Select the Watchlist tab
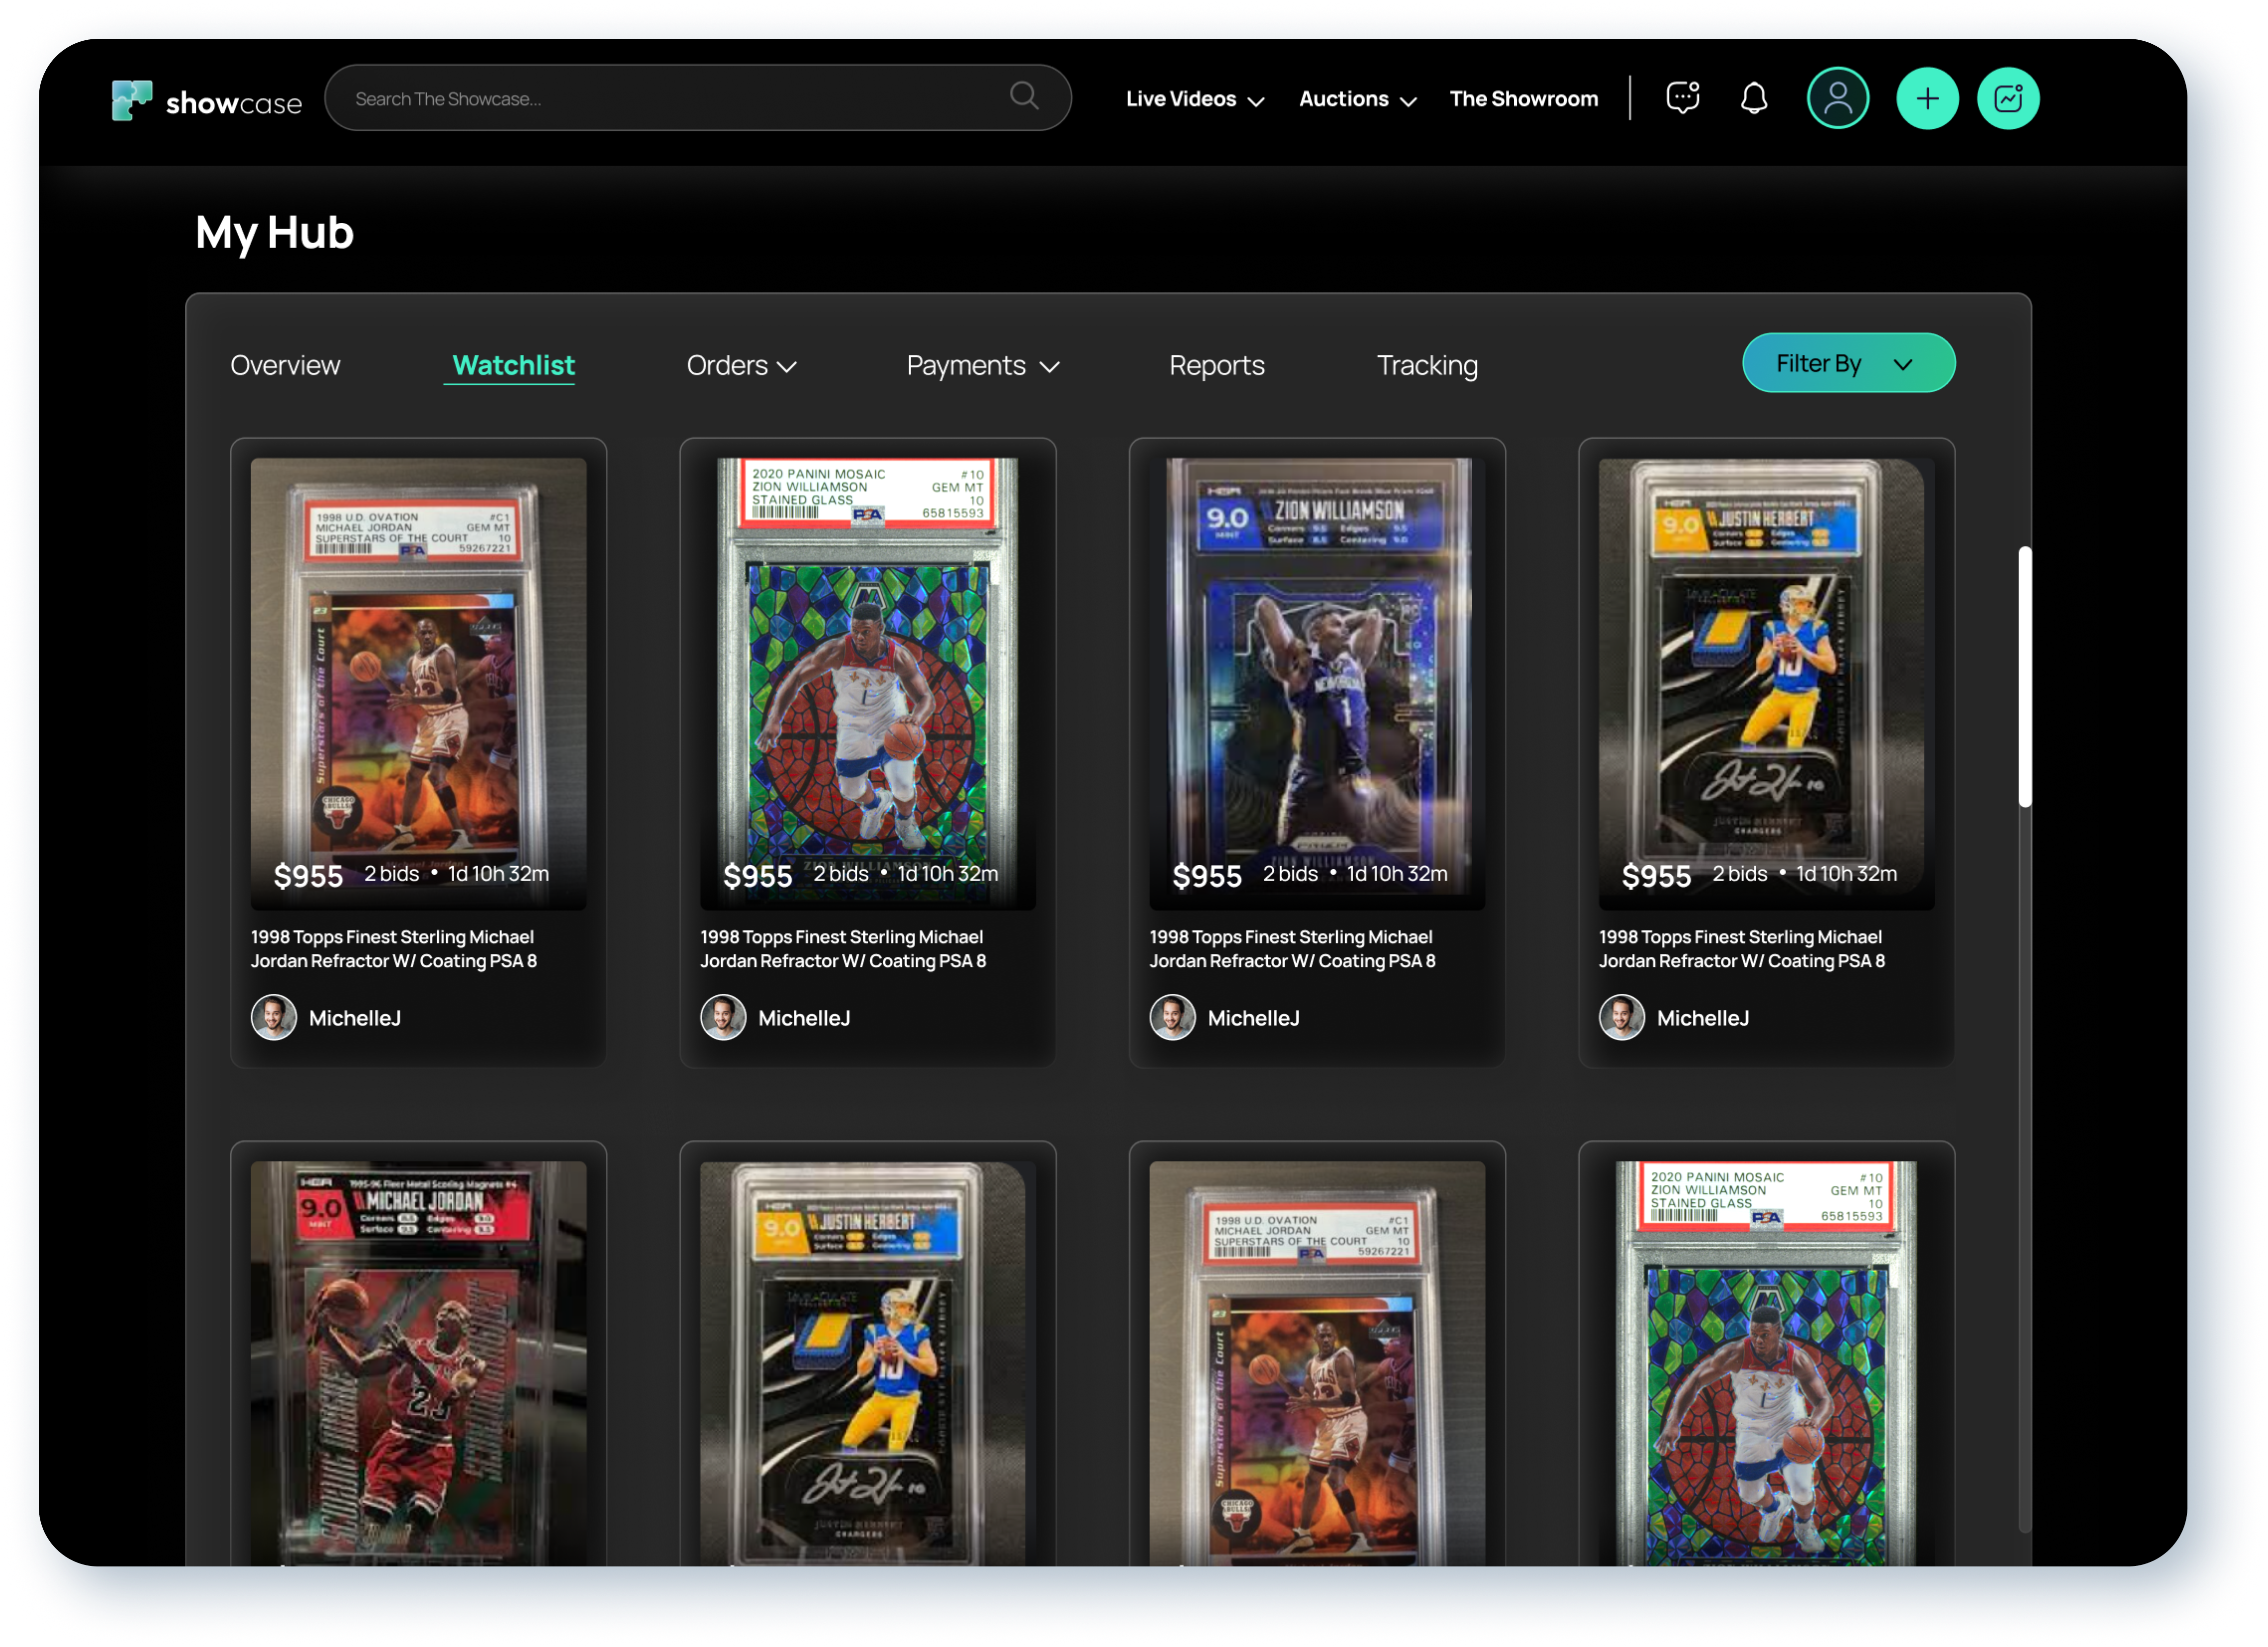Image resolution: width=2268 pixels, height=1647 pixels. (x=513, y=365)
